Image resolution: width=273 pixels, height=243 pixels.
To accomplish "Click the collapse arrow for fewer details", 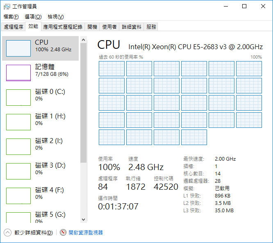I will [x=8, y=232].
